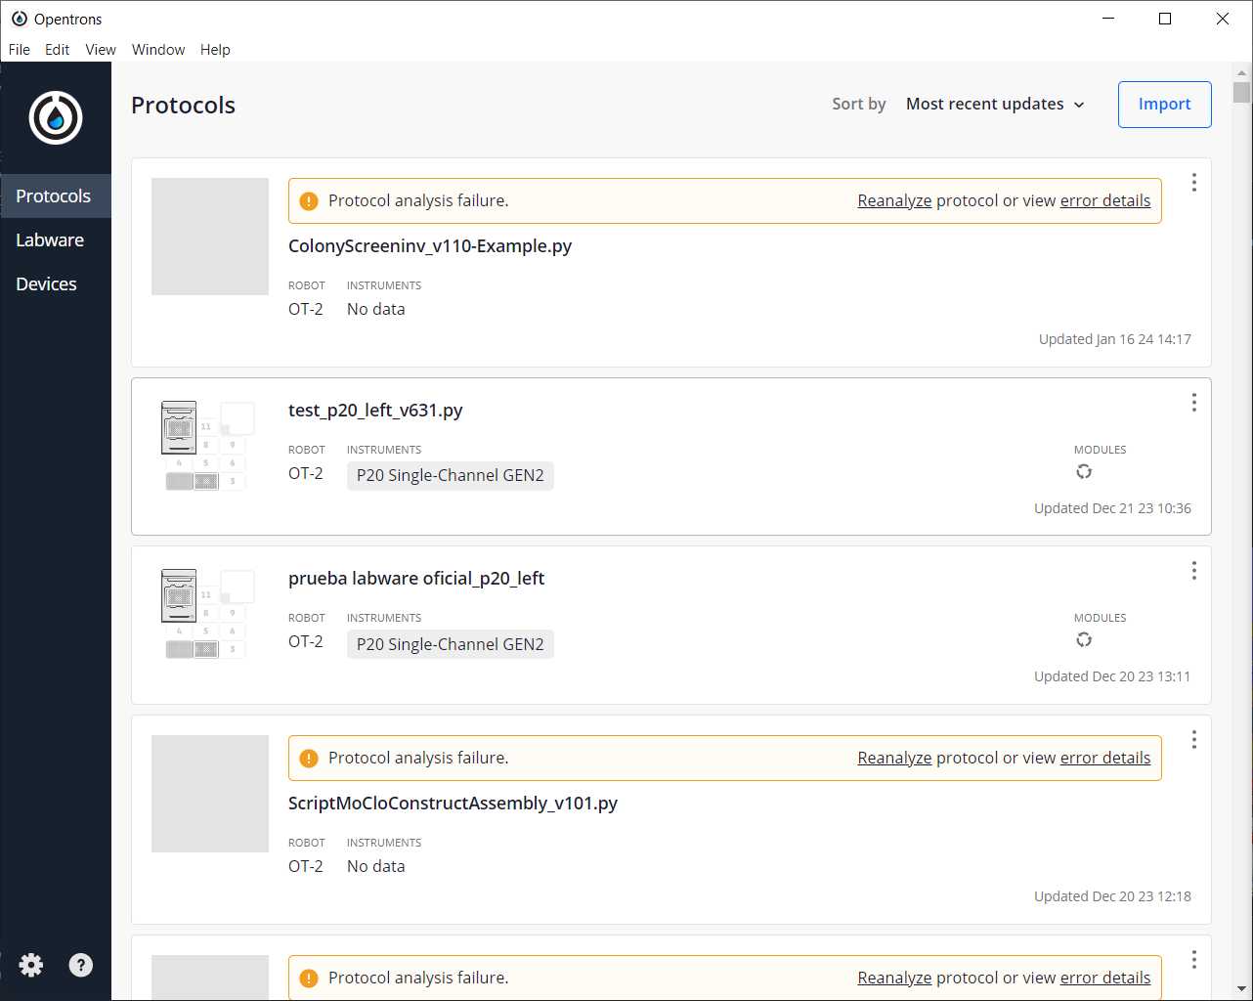Open the help question mark icon
The height and width of the screenshot is (1001, 1253).
[x=81, y=965]
